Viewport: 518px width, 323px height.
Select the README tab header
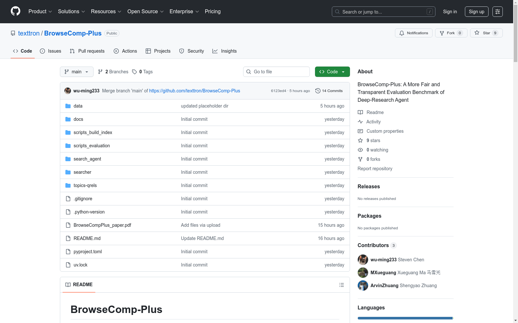click(79, 285)
